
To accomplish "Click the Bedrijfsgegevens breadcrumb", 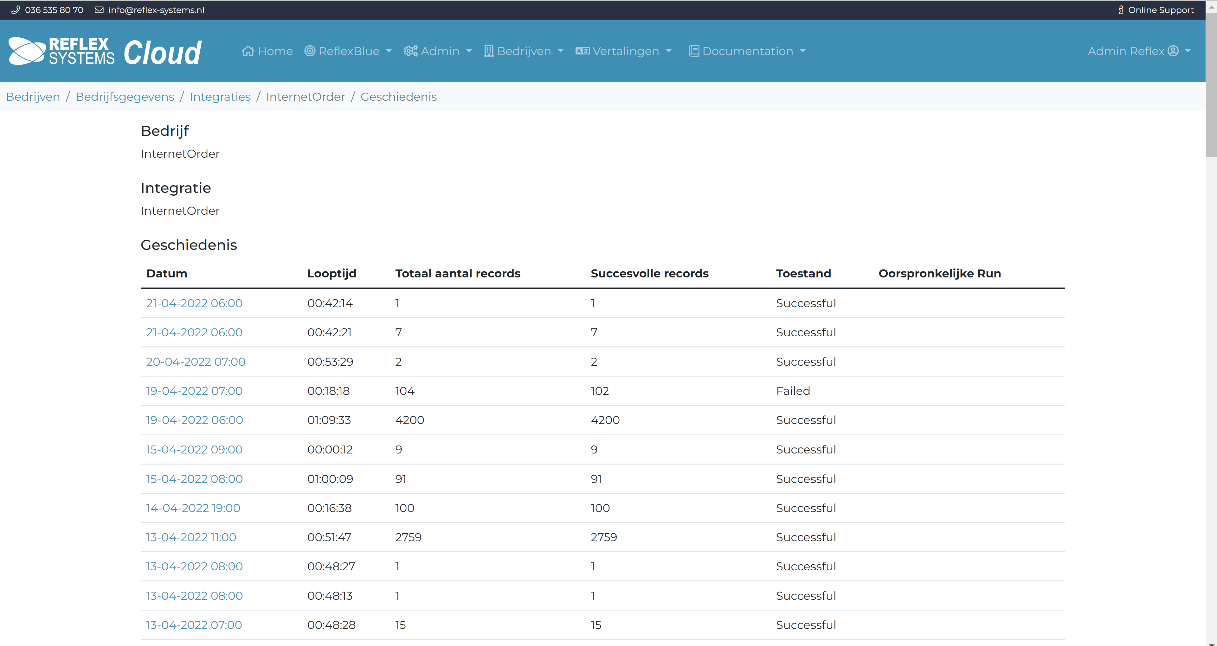I will (x=125, y=96).
